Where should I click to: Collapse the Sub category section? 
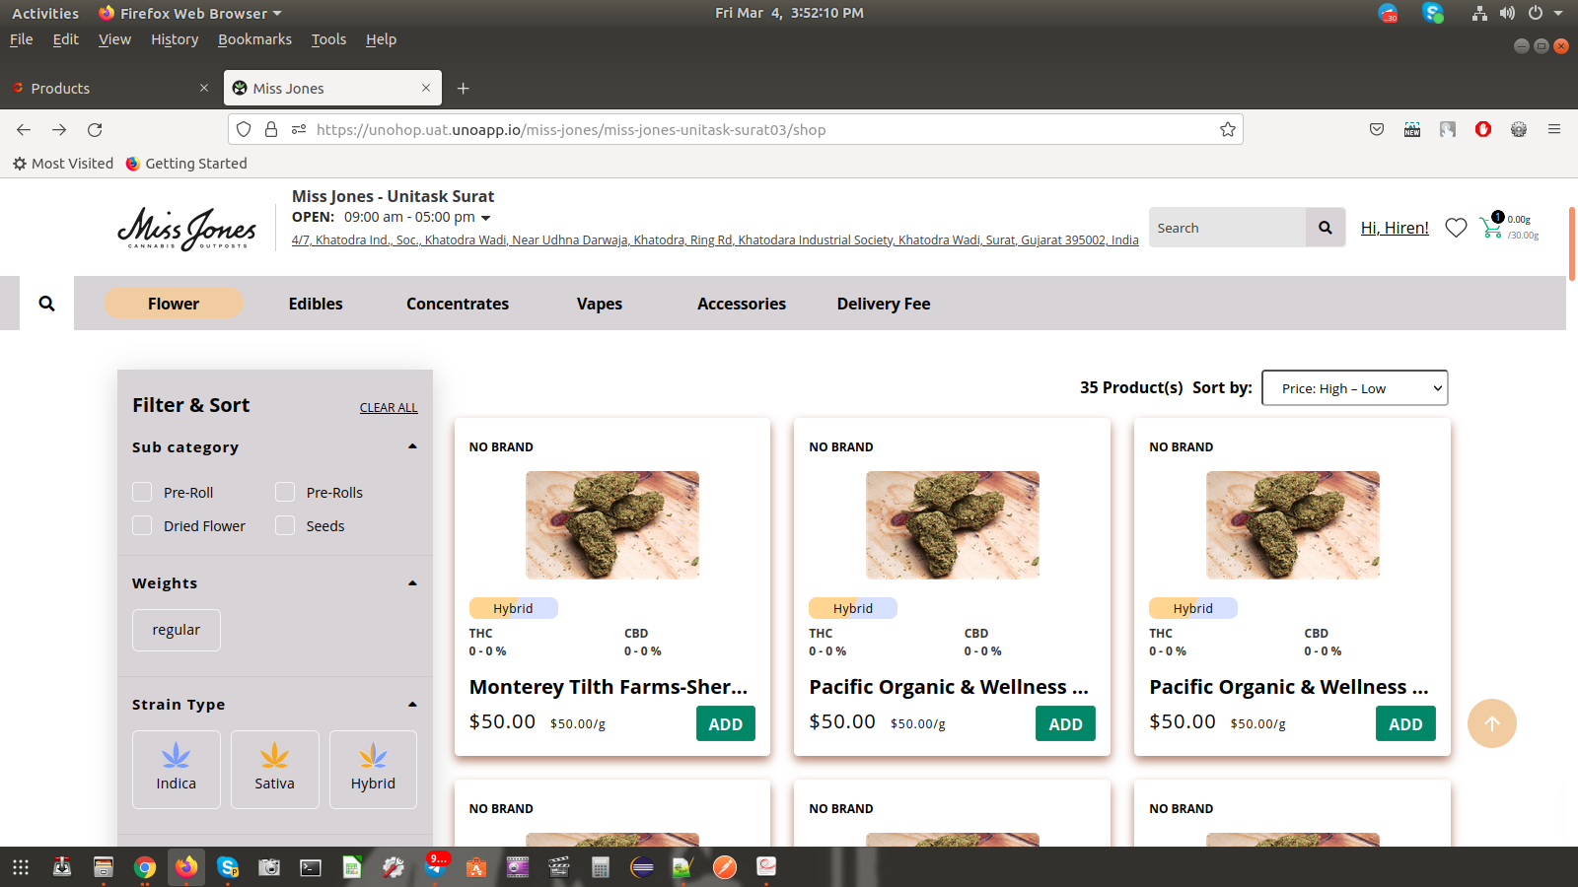click(x=412, y=447)
